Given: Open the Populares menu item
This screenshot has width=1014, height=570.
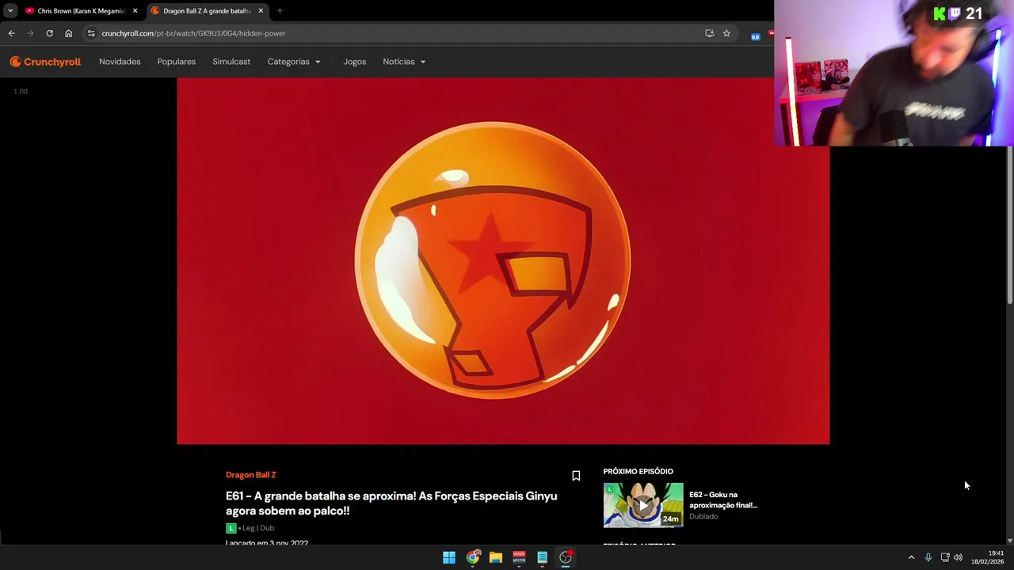Looking at the screenshot, I should (x=177, y=62).
